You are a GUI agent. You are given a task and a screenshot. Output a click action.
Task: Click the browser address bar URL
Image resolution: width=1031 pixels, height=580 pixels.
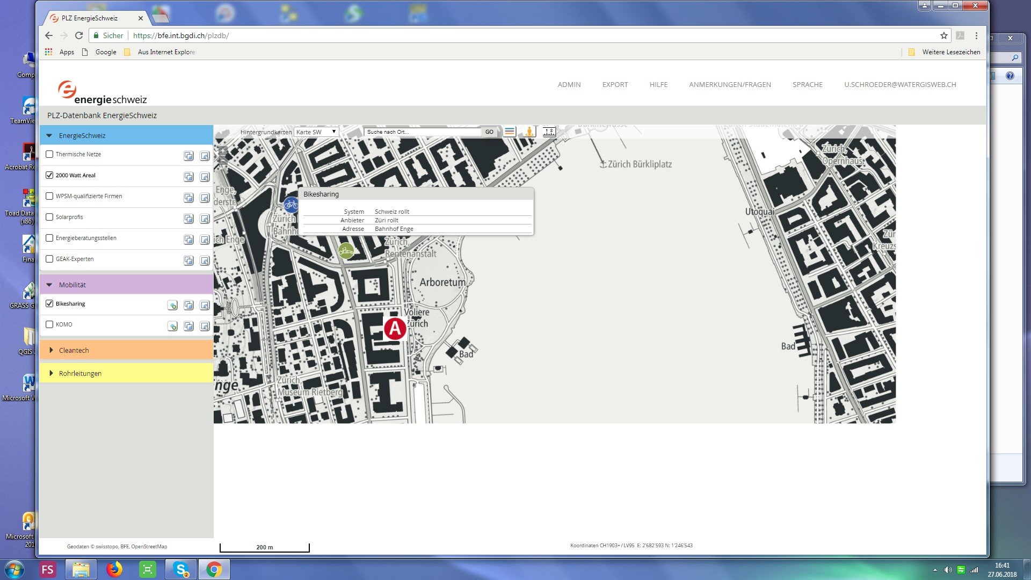pos(181,35)
